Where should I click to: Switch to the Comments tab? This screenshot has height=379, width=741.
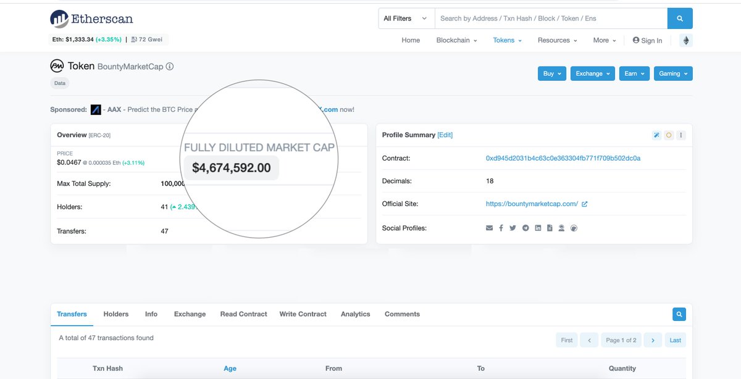coord(402,314)
